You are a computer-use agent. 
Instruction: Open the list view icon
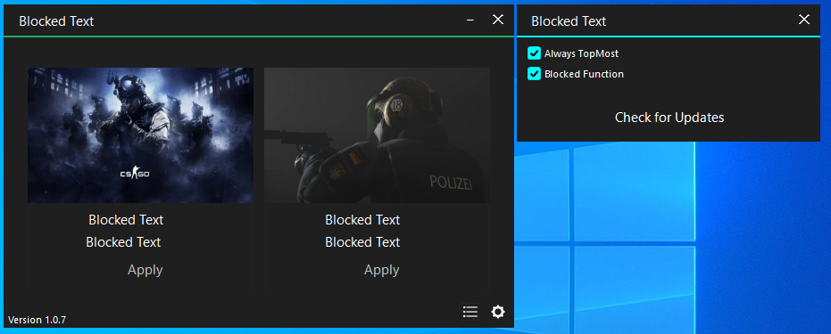(x=470, y=312)
